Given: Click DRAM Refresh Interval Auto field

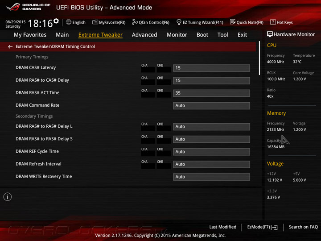Looking at the screenshot, I should click(211, 164).
